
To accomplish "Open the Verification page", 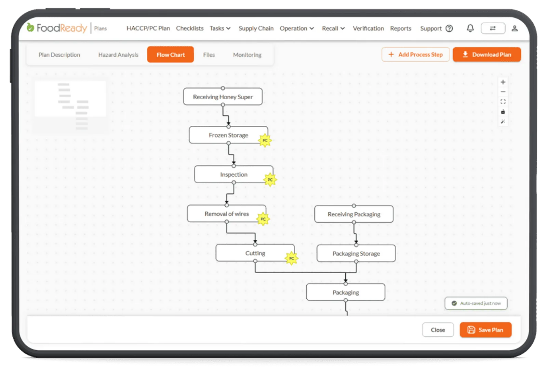I will tap(368, 28).
